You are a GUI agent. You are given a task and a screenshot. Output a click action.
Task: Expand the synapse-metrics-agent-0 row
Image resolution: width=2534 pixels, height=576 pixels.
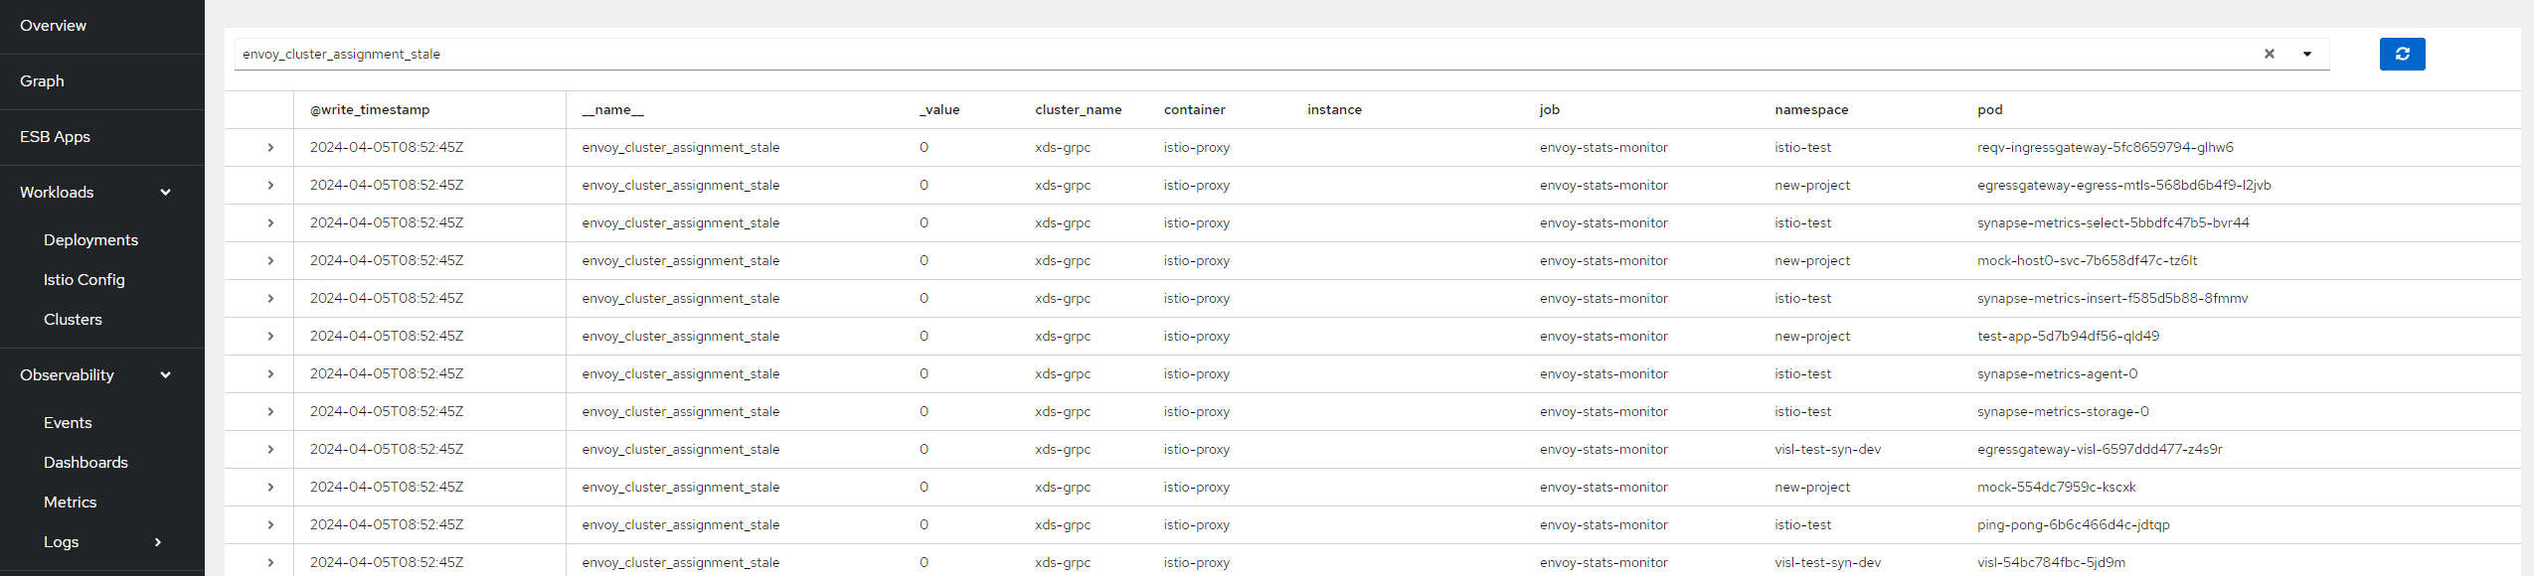[x=270, y=374]
